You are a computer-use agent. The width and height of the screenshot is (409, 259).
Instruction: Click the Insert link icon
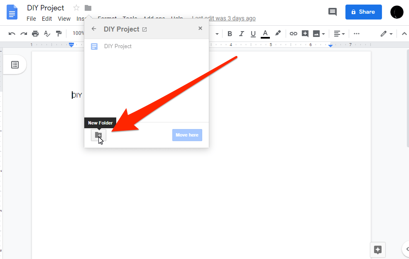pos(294,34)
